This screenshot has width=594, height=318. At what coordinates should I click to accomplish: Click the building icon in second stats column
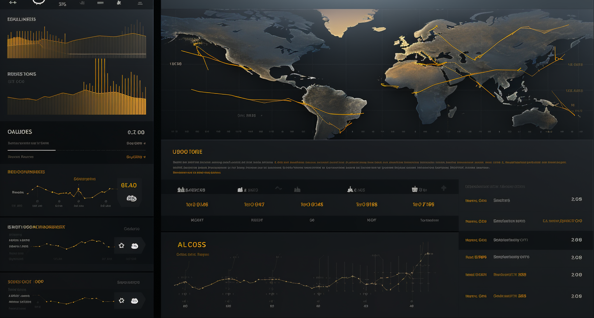click(240, 190)
